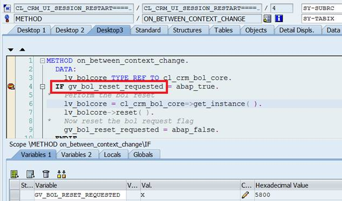Open the Structures tab
Viewport: 342px width, 201px height.
tap(187, 30)
